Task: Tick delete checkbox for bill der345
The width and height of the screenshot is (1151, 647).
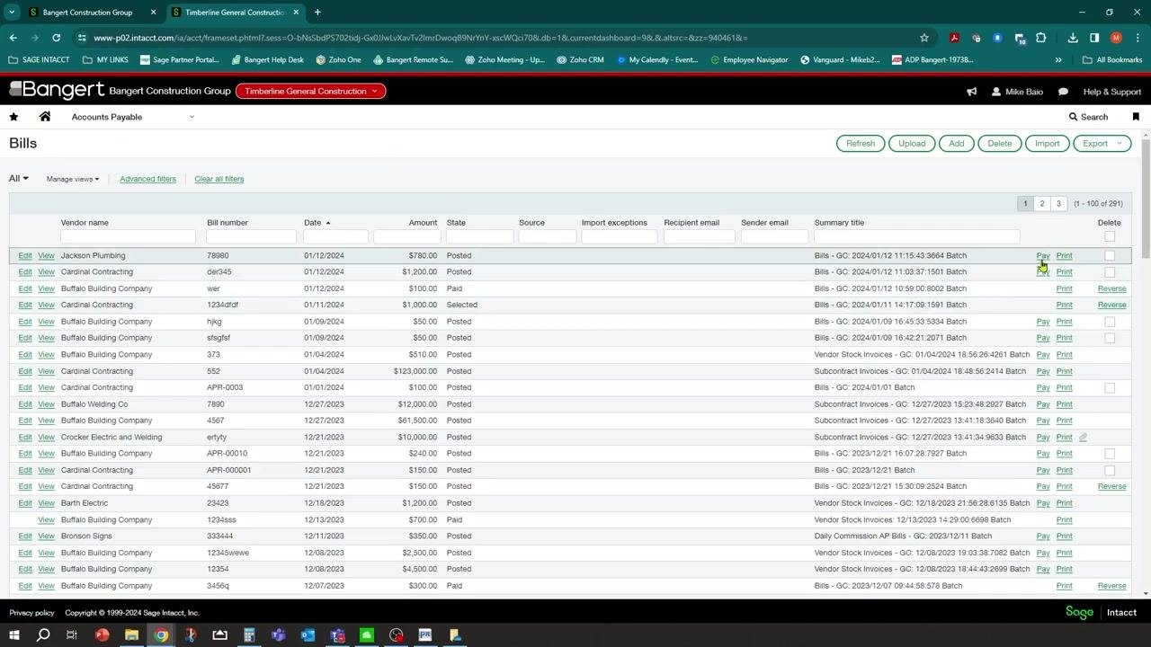Action: 1110,272
